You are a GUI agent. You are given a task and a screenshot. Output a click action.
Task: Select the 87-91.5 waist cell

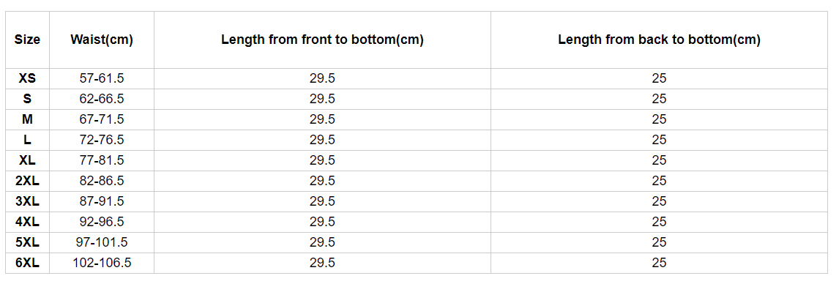coord(102,201)
